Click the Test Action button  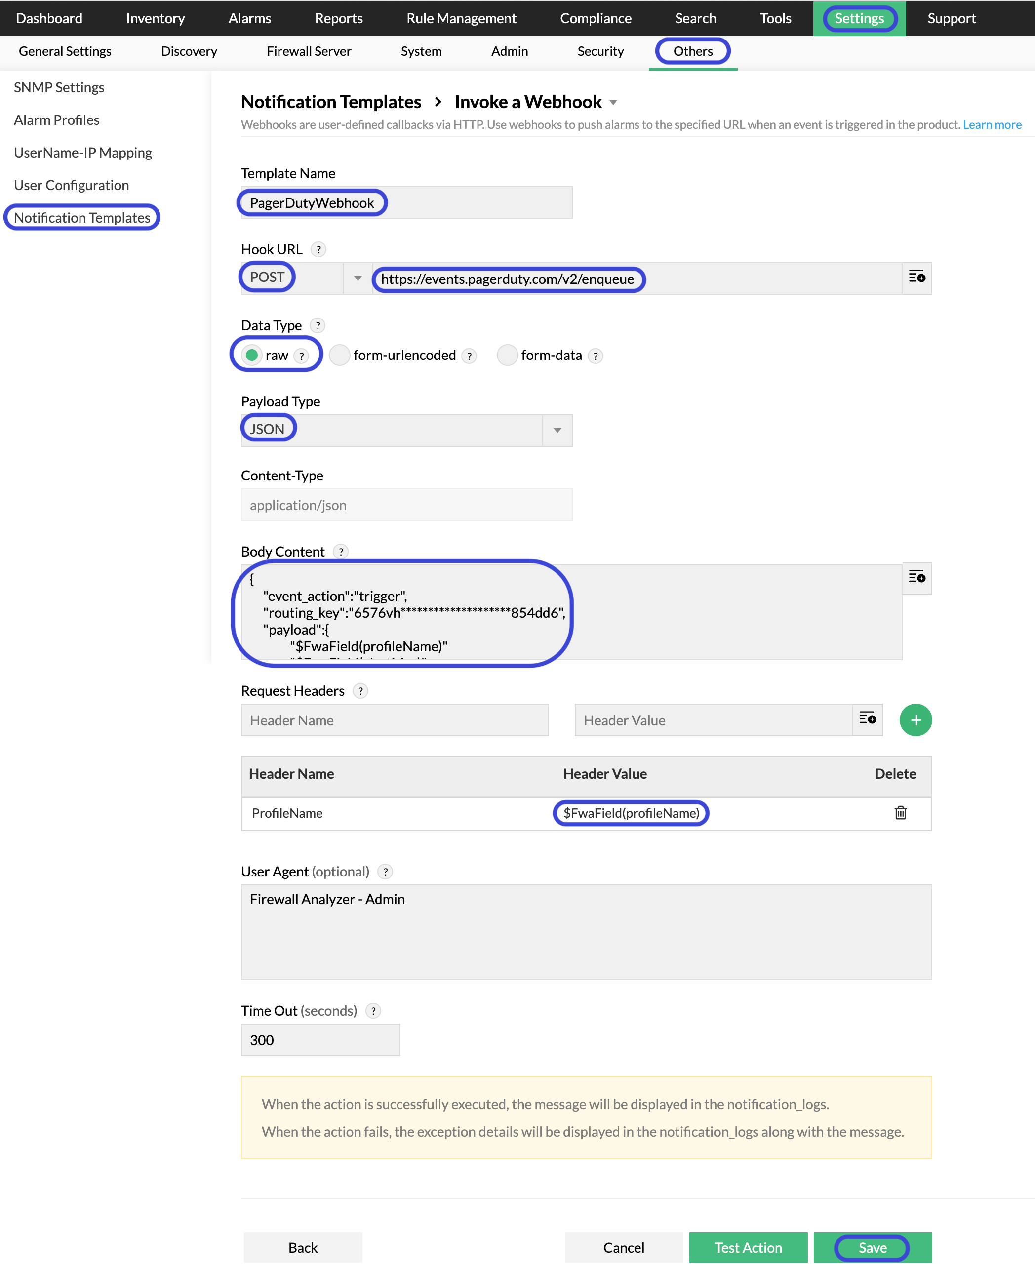tap(748, 1247)
